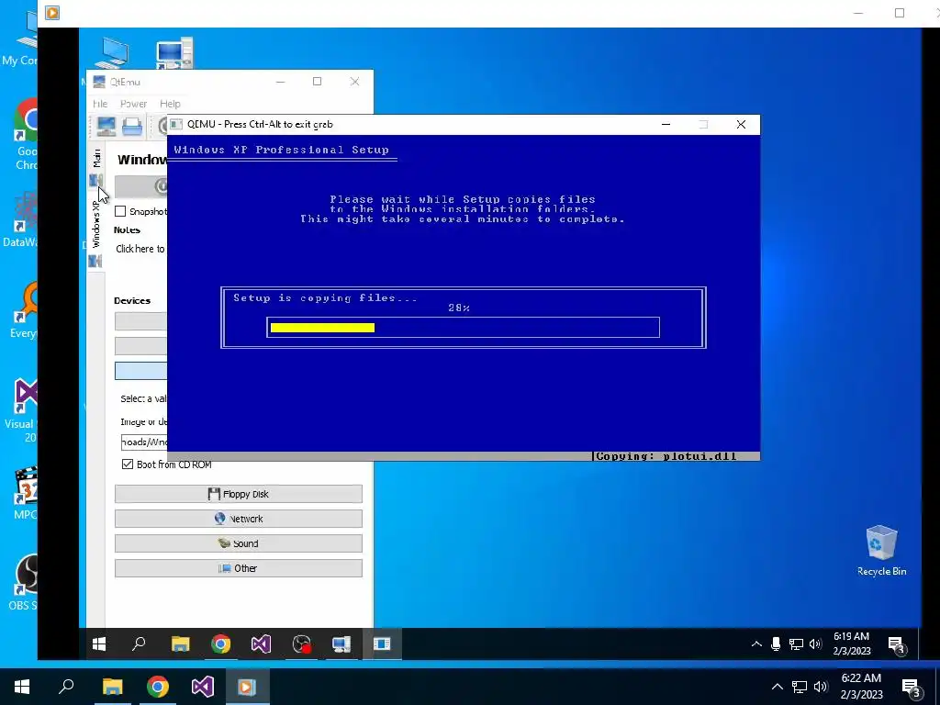Click the image path input field in QtEmu
Viewport: 940px width, 705px height.
[x=144, y=442]
